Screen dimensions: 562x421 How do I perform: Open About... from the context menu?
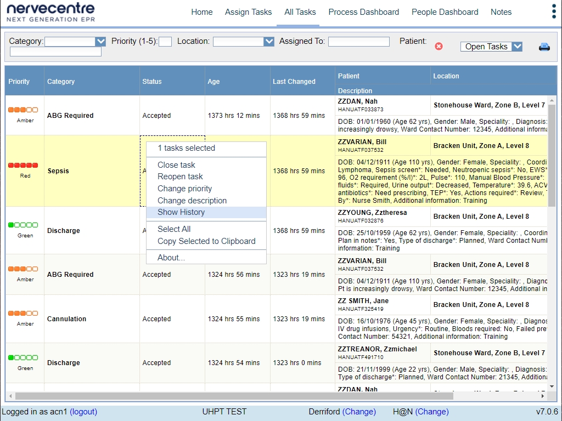point(206,258)
